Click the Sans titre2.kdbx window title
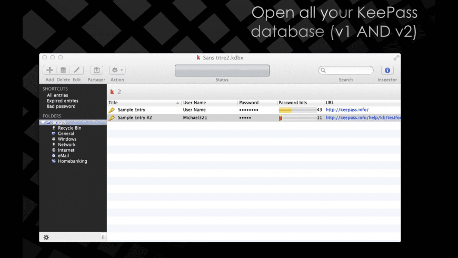 click(x=223, y=58)
